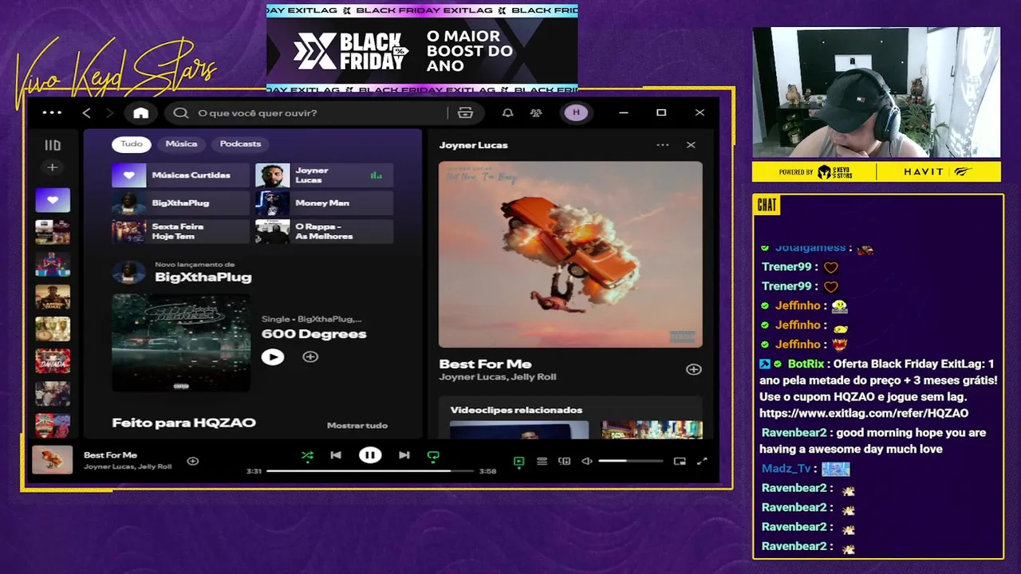The width and height of the screenshot is (1021, 574).
Task: Go back with the left arrow
Action: [87, 113]
